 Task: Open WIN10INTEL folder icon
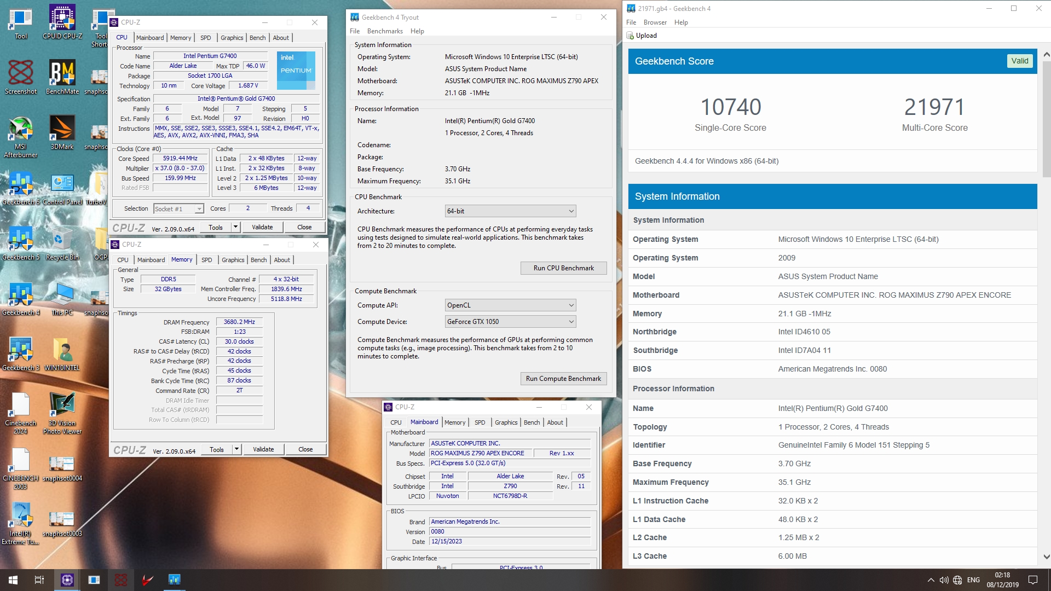click(62, 354)
